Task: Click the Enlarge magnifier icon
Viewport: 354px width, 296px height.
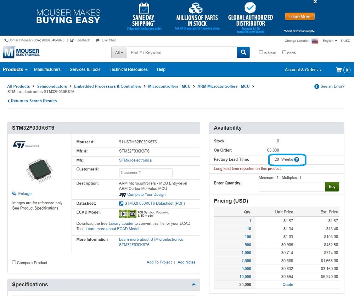Action: coord(14,194)
